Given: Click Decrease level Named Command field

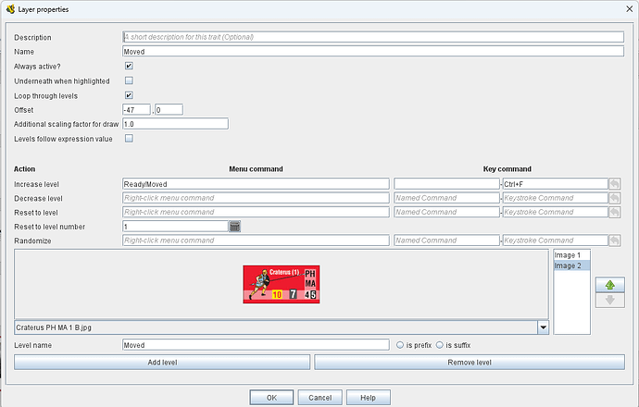Looking at the screenshot, I should (x=446, y=198).
